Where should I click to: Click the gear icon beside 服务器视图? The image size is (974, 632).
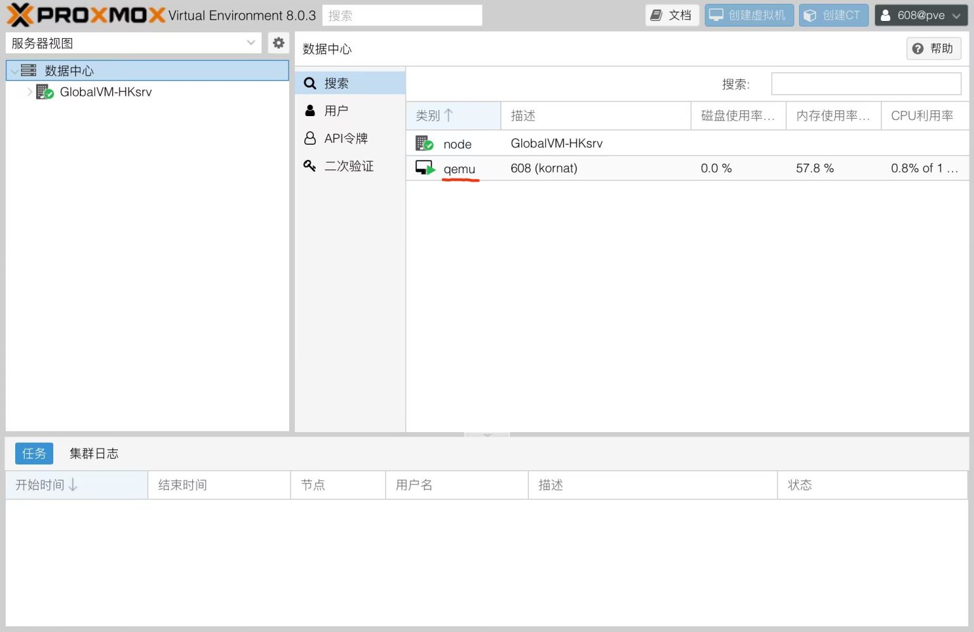(x=278, y=43)
